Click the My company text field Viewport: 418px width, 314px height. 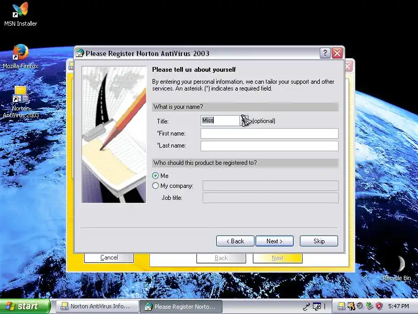point(271,186)
